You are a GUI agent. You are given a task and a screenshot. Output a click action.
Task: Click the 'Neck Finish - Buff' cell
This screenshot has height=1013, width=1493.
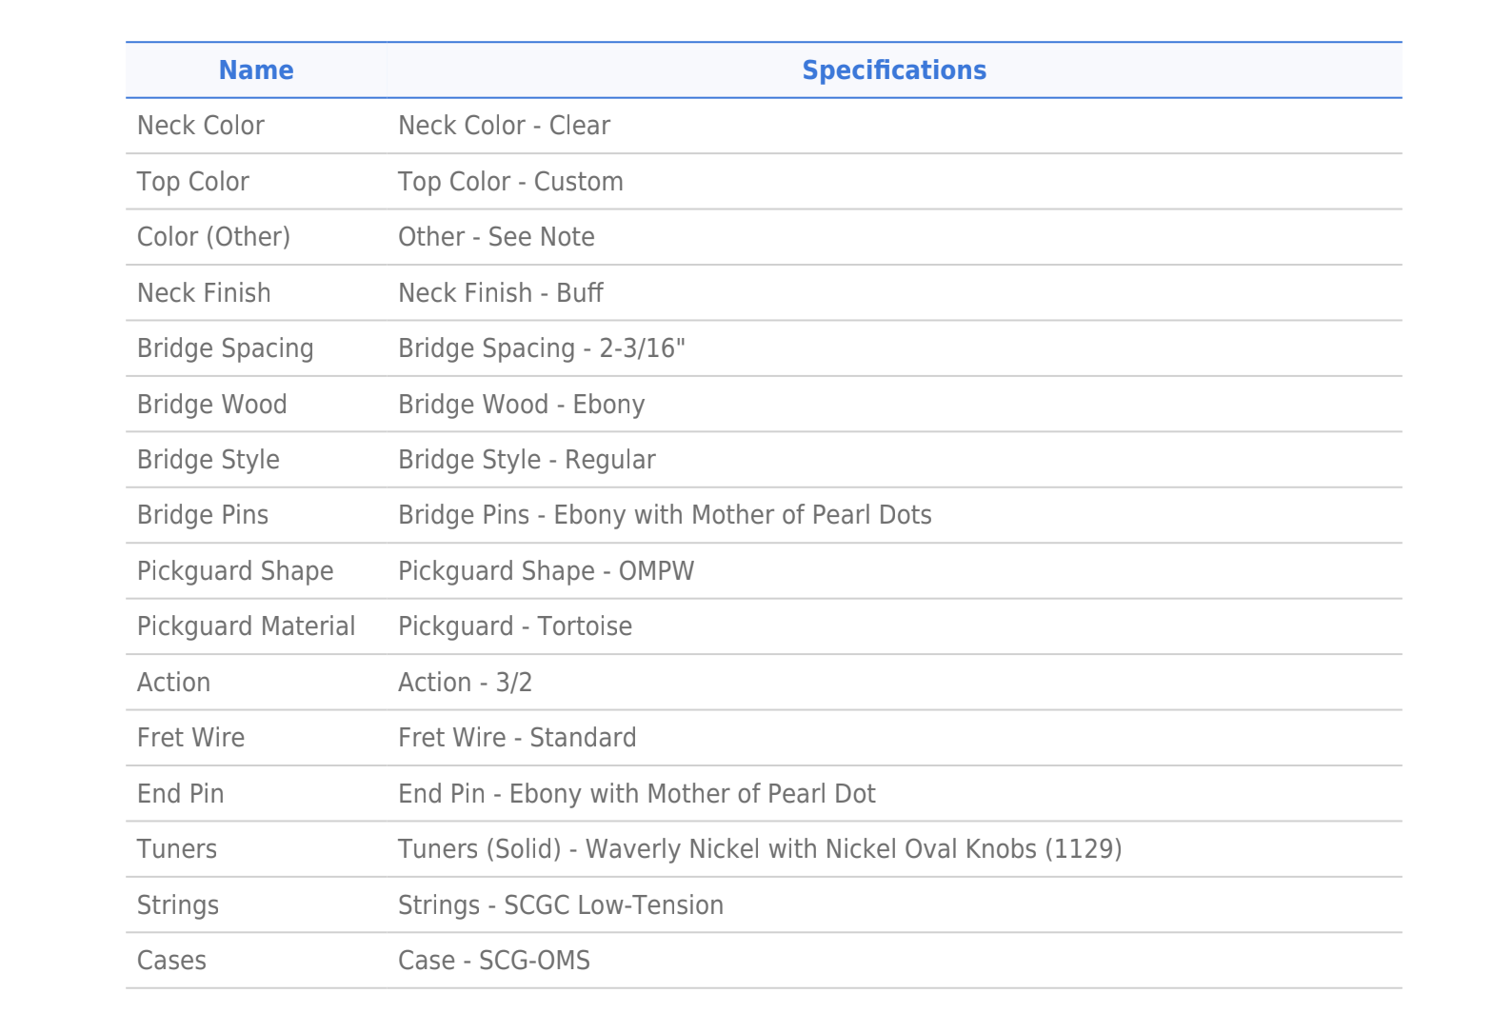click(x=500, y=293)
